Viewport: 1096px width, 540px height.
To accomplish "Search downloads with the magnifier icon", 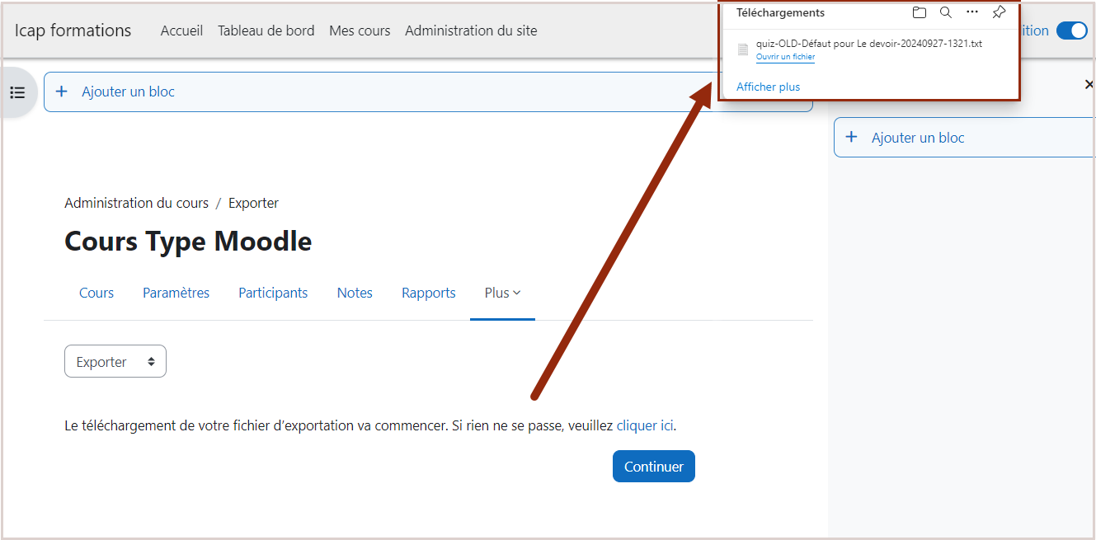I will [946, 12].
